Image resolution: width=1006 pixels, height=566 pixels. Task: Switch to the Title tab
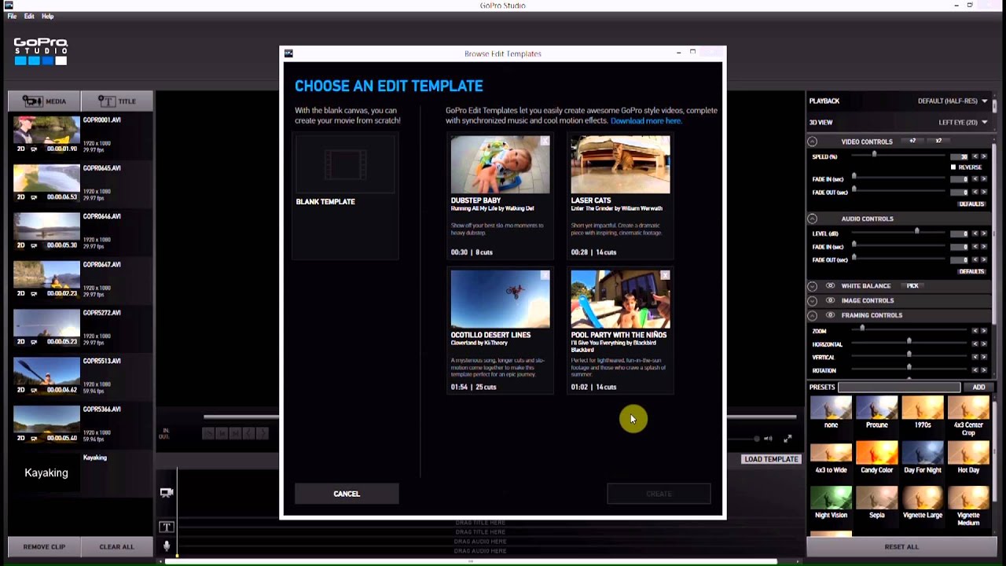[x=117, y=101]
